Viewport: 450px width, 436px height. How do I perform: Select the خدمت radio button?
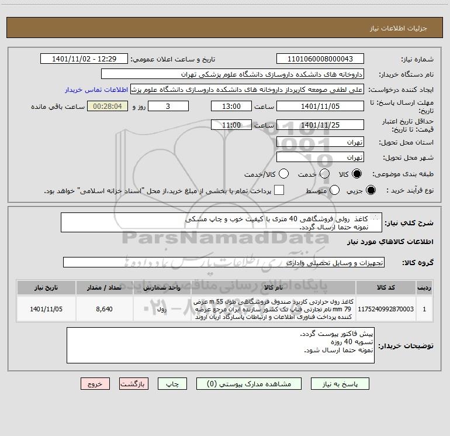(324, 174)
